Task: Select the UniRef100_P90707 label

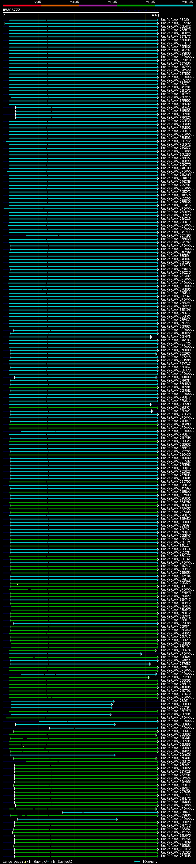Action: coord(175,242)
